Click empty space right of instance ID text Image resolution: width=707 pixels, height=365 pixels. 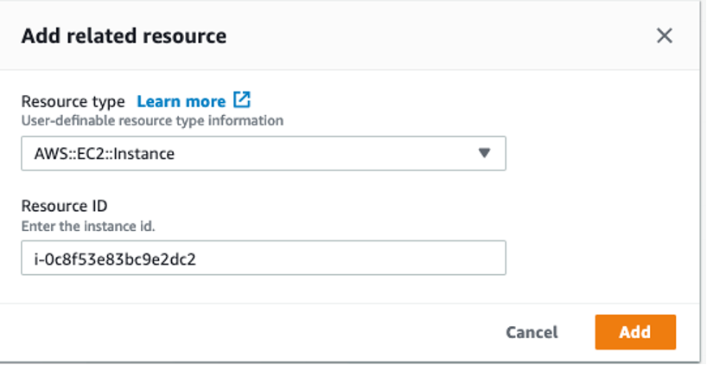pos(346,258)
